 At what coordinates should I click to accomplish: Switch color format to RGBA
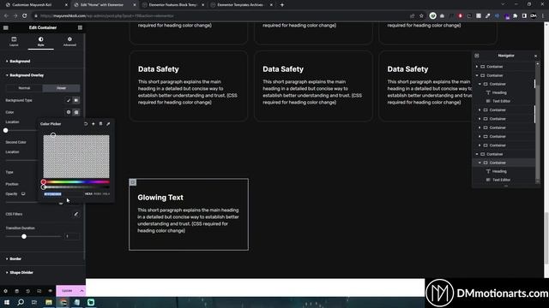(x=97, y=194)
